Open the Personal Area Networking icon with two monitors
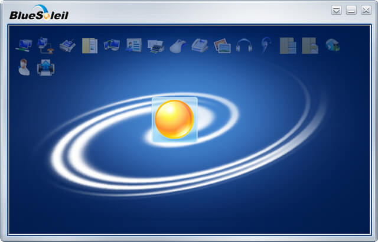This screenshot has width=378, height=242. coord(24,45)
